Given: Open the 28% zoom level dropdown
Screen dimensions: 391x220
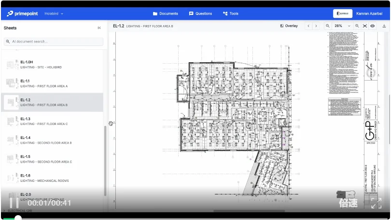Looking at the screenshot, I should click(341, 26).
